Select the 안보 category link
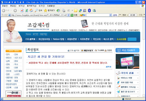The height and width of the screenshot is (101, 146). click(x=16, y=54)
